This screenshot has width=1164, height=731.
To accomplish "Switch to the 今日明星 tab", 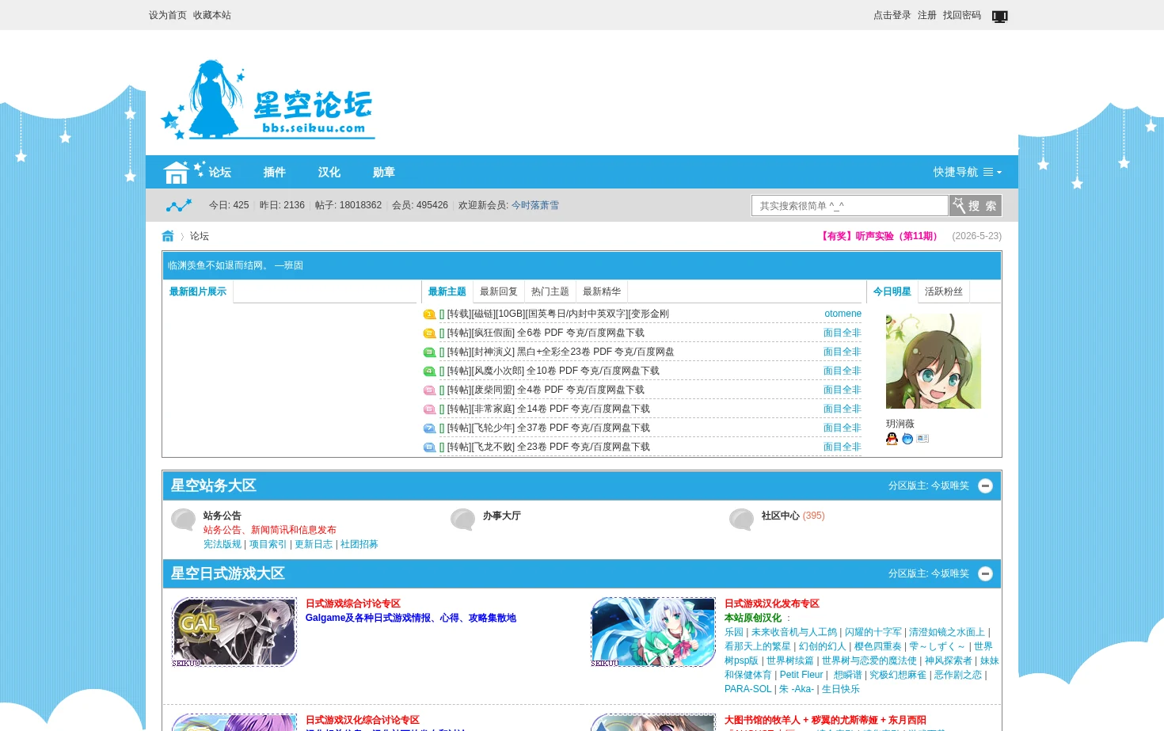I will (x=892, y=291).
